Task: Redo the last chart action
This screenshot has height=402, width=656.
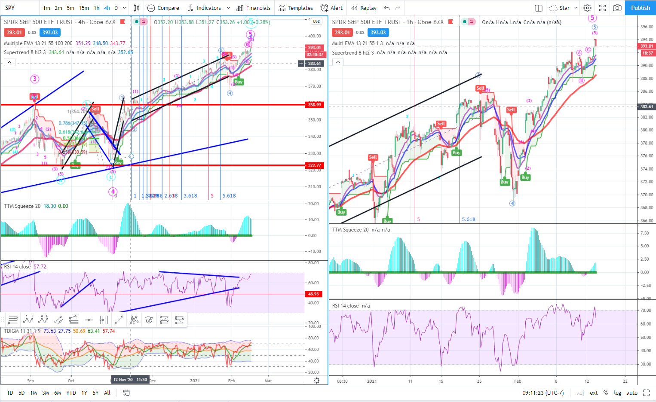Action: coord(398,8)
